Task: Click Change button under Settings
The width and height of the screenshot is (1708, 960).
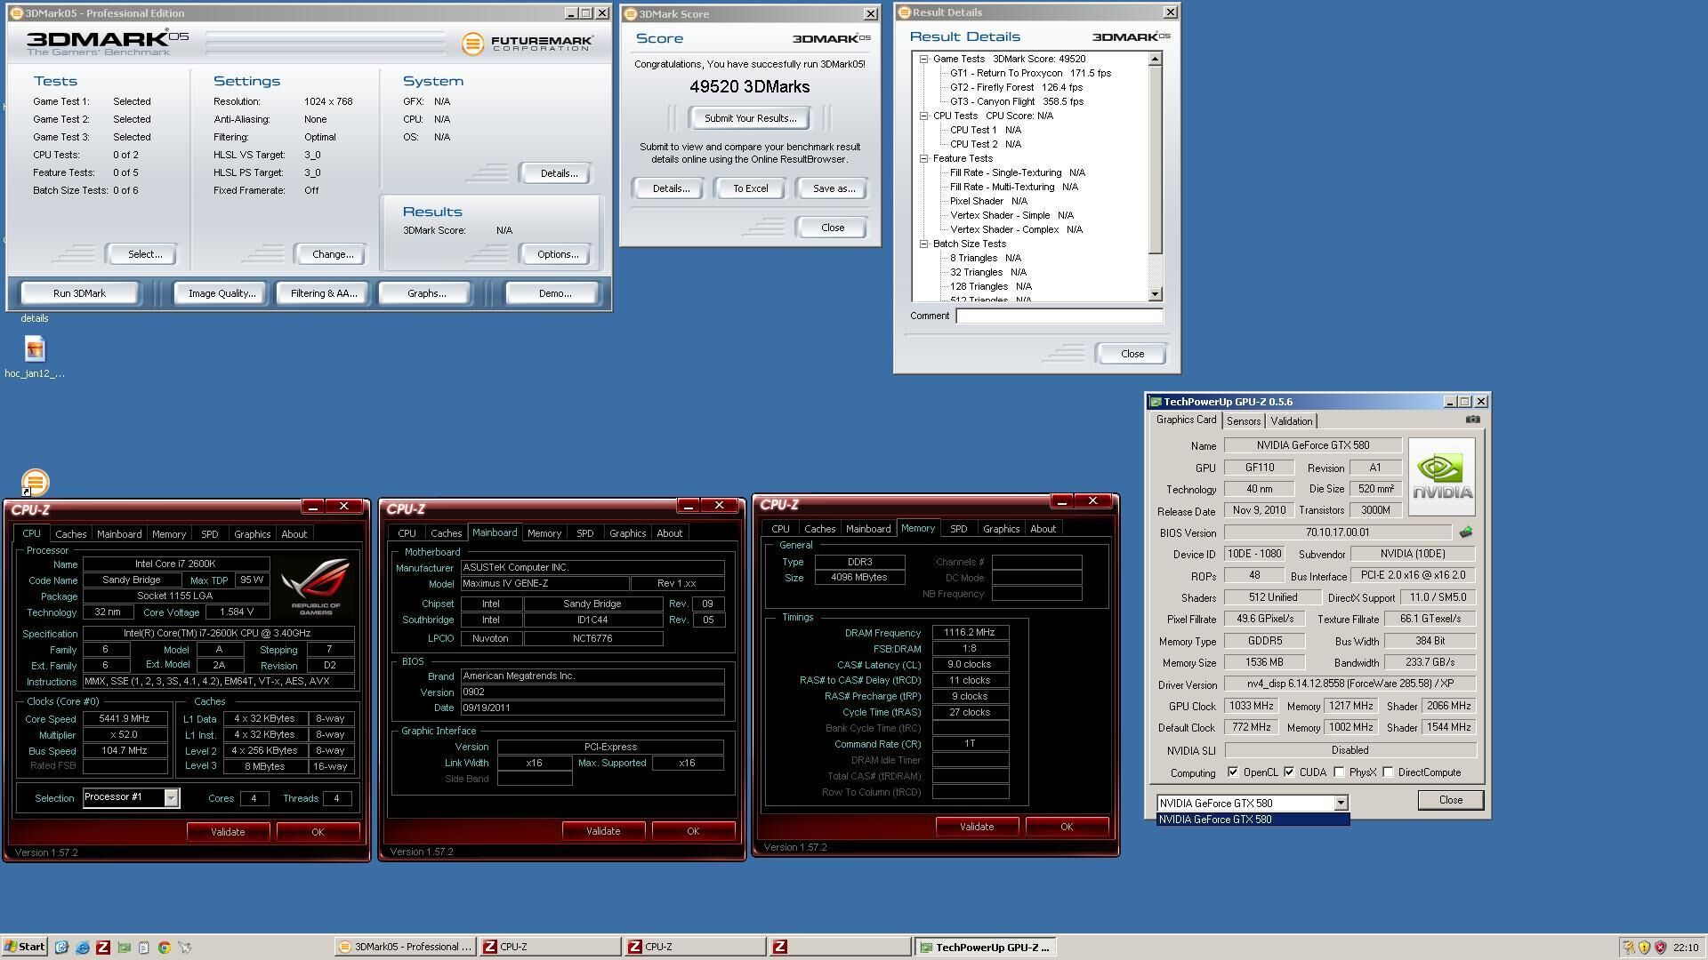Action: click(332, 254)
